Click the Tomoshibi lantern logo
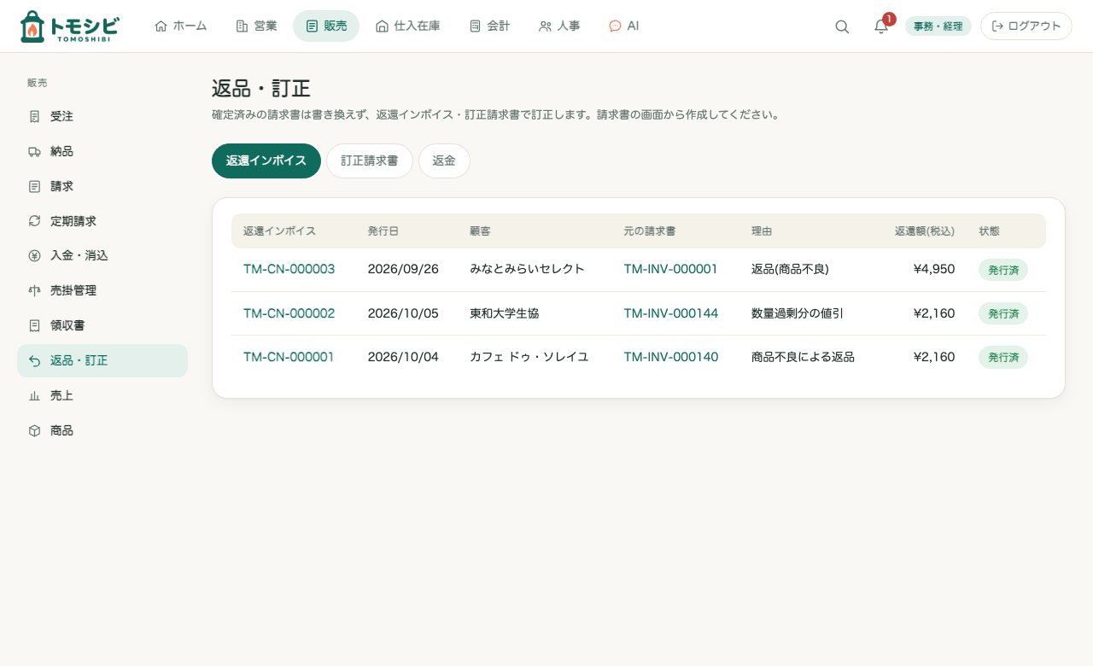The height and width of the screenshot is (666, 1093). click(69, 26)
